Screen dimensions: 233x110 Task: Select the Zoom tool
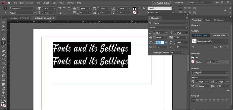click(x=3, y=97)
